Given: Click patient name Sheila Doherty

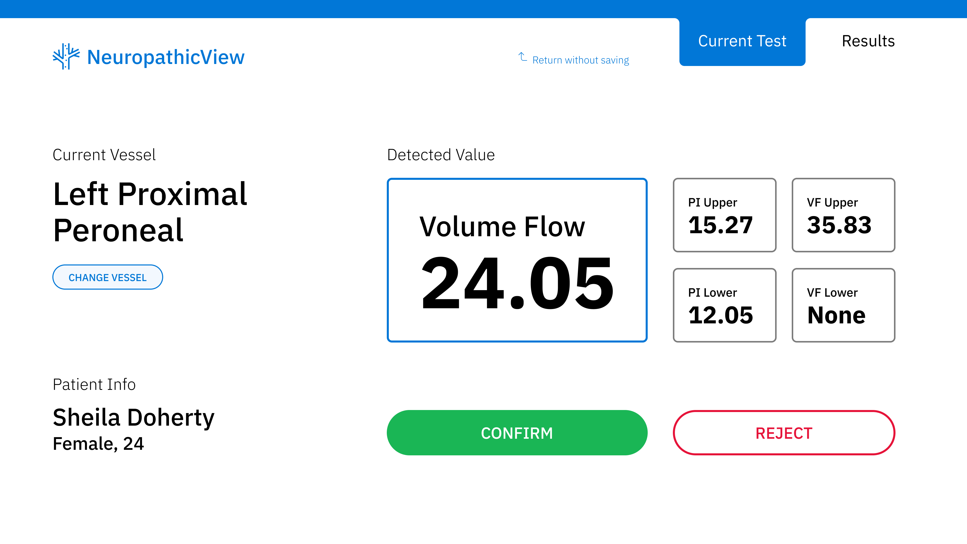Looking at the screenshot, I should 134,418.
